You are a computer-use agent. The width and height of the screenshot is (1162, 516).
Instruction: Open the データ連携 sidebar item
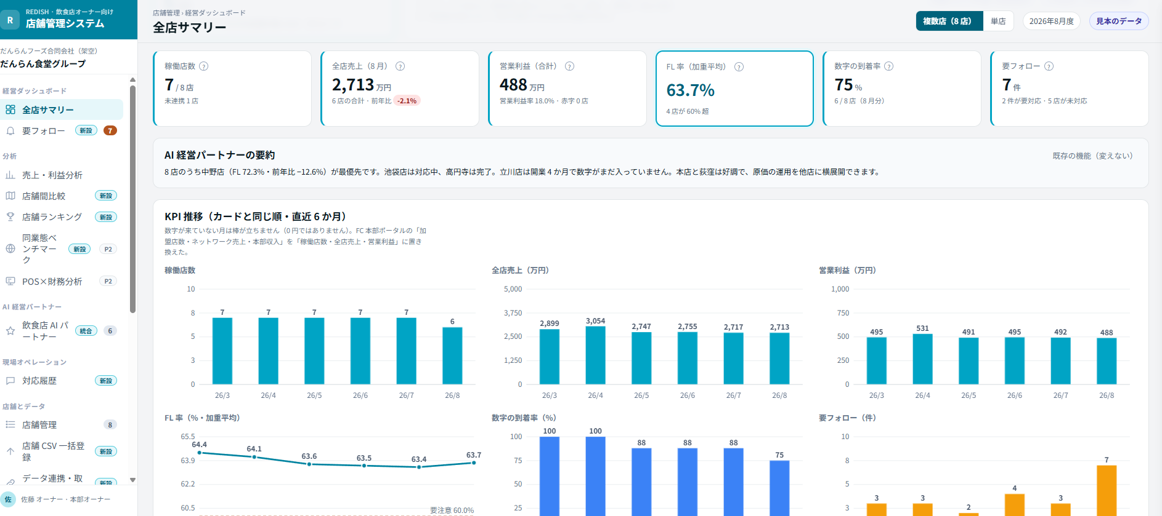coord(62,478)
